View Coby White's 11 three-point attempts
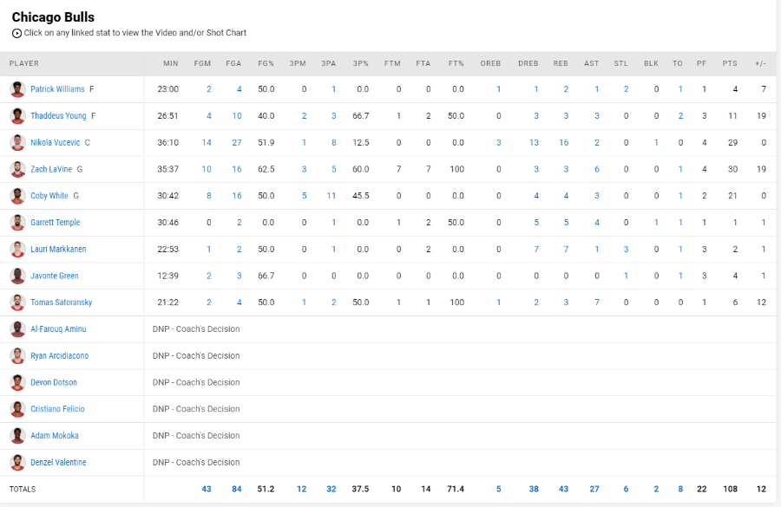The width and height of the screenshot is (781, 507). click(x=331, y=196)
